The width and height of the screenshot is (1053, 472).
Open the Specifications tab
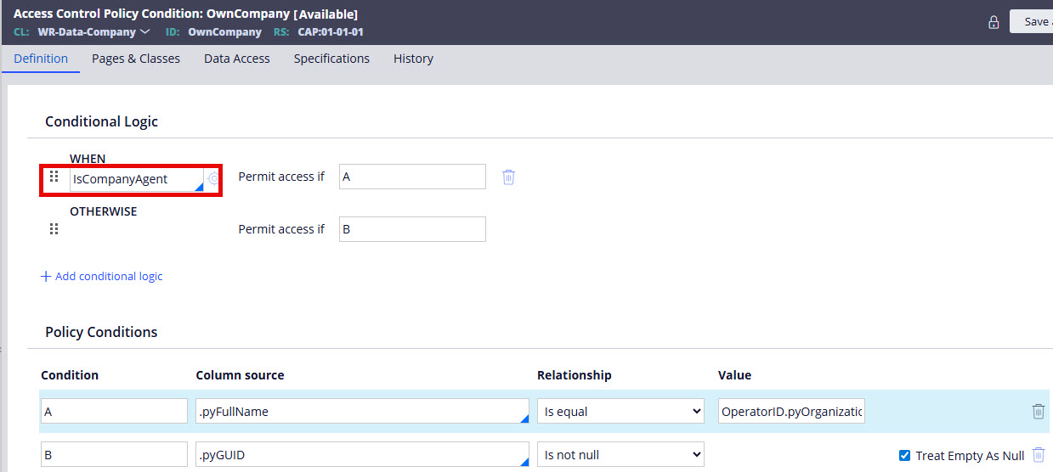(x=331, y=59)
